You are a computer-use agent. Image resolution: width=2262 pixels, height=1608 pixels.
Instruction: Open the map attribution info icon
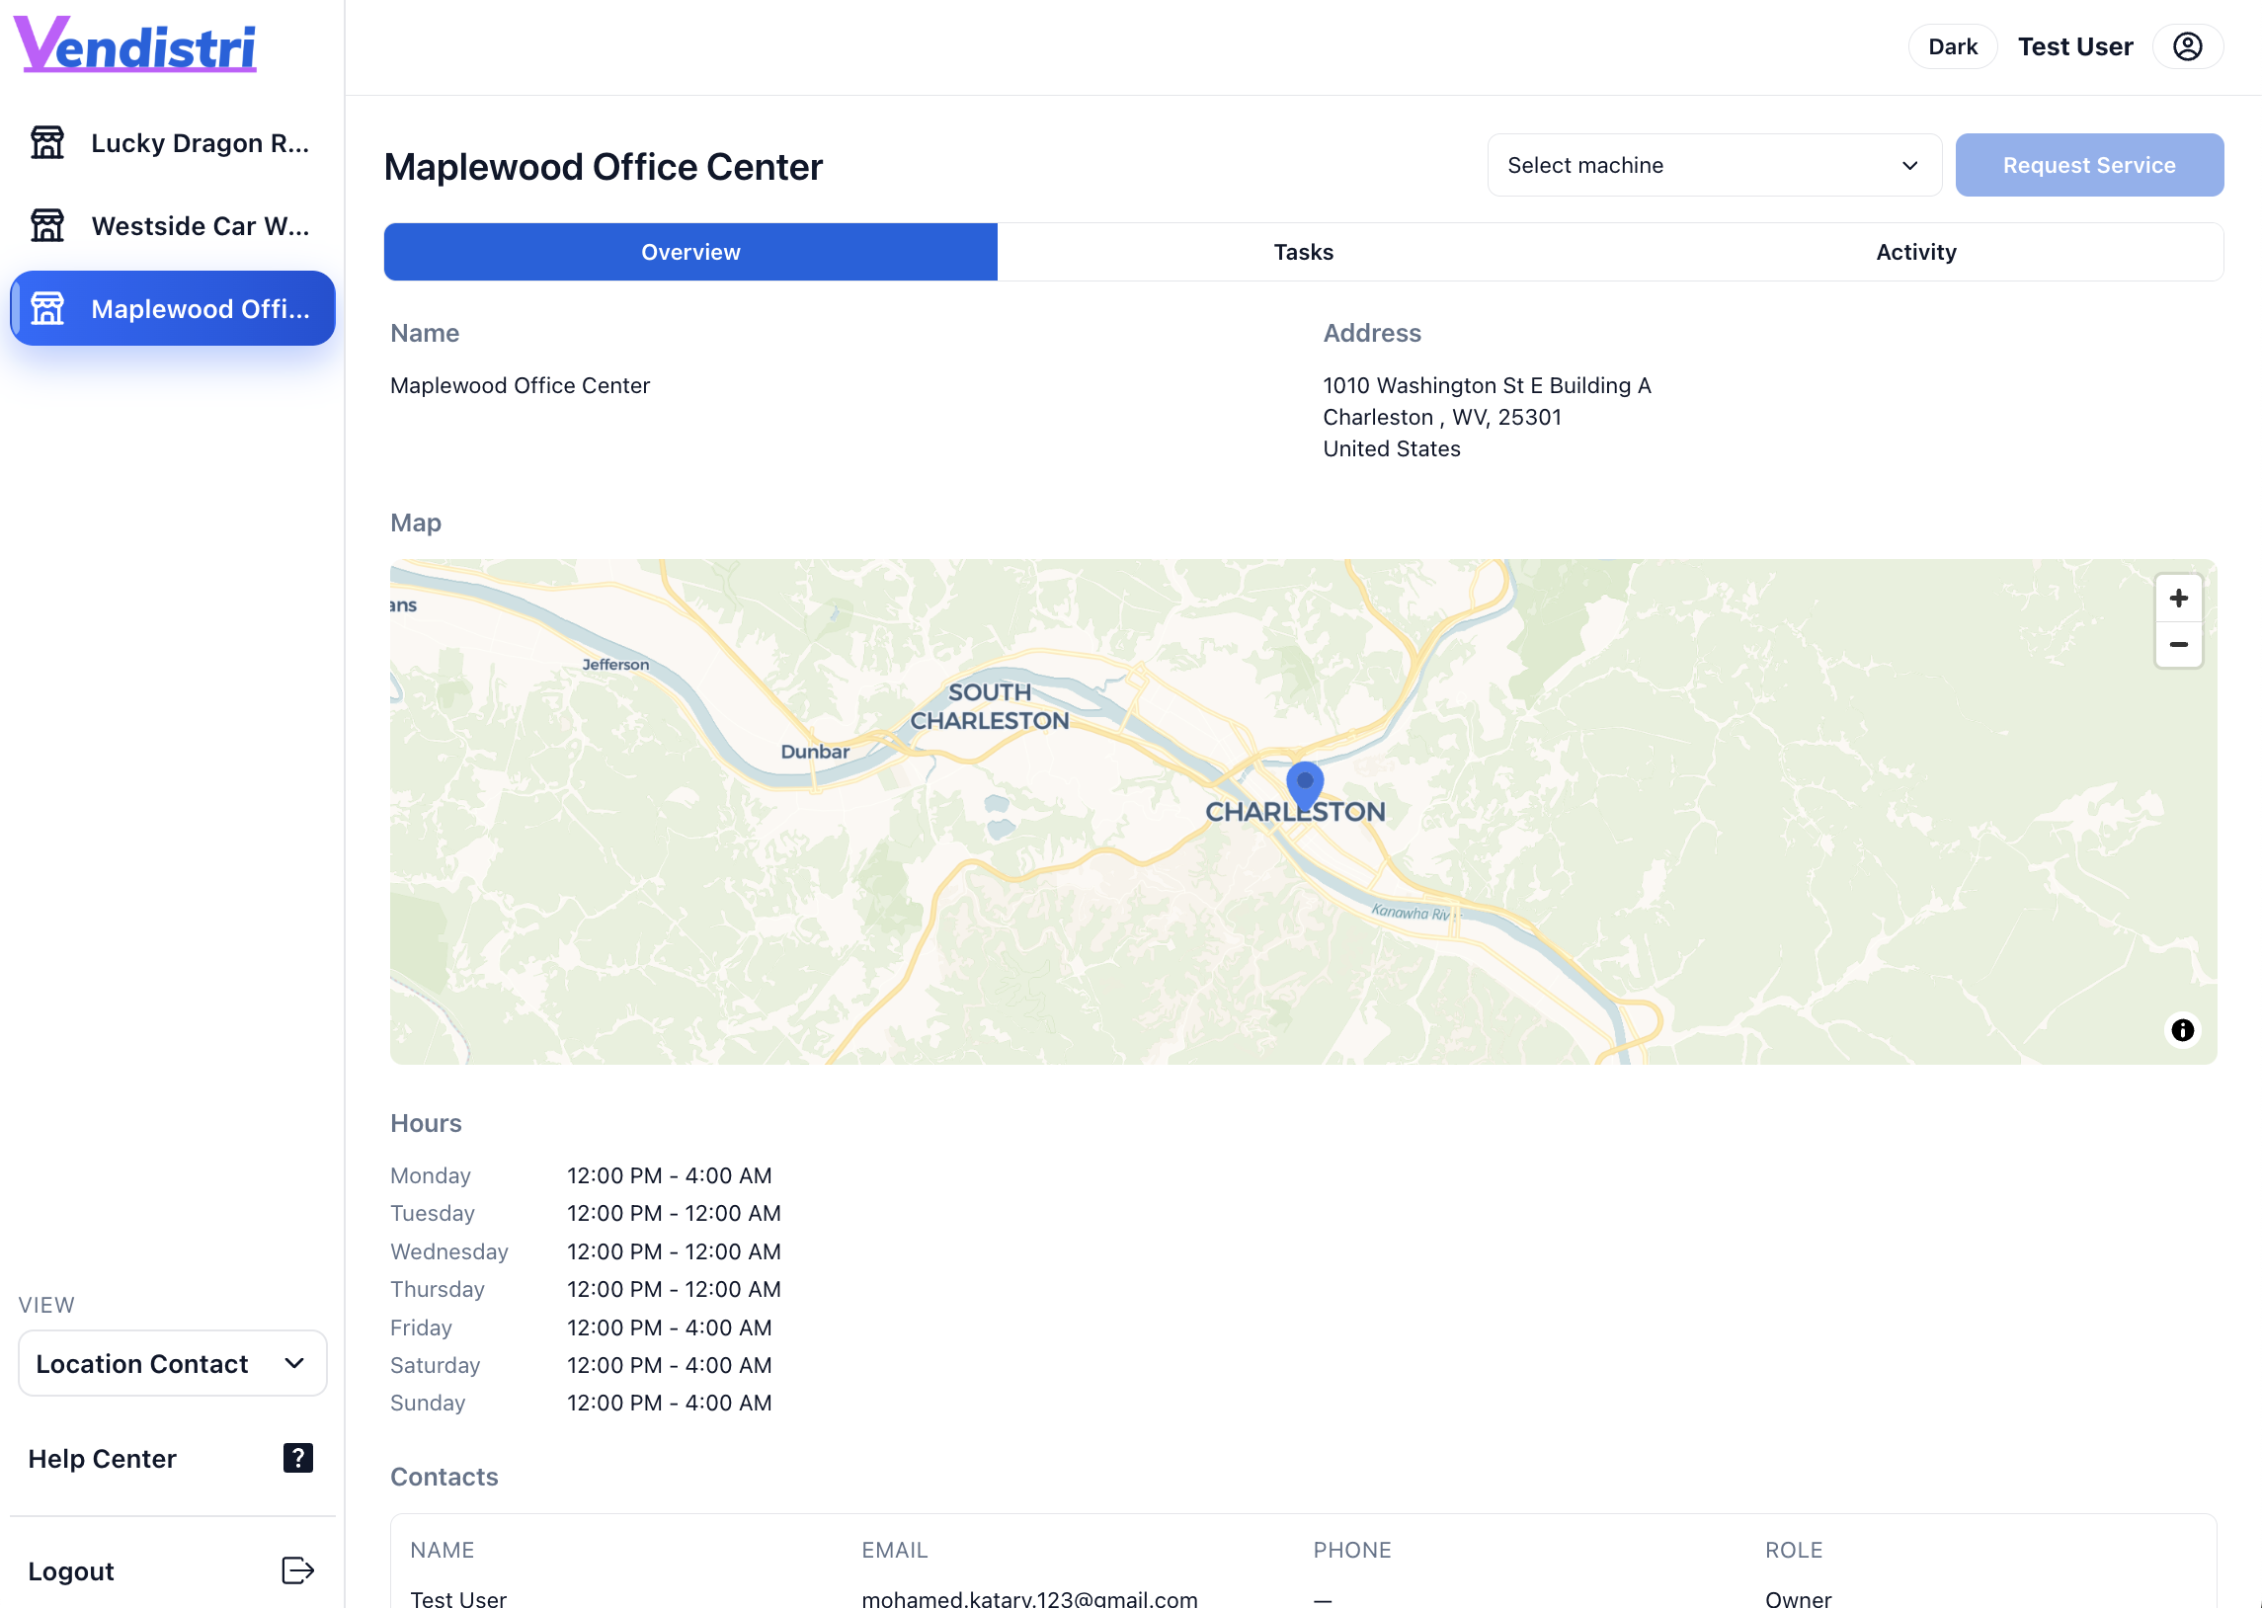click(x=2182, y=1030)
